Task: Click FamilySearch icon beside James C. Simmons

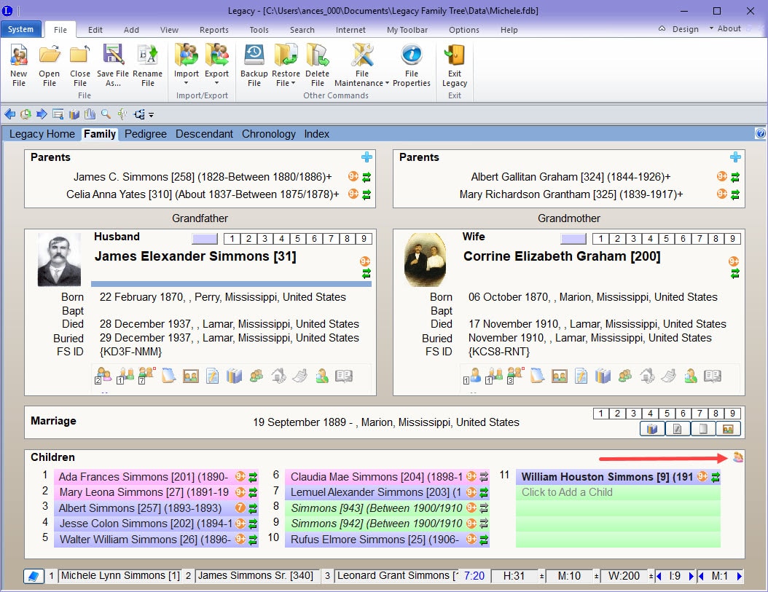Action: click(353, 176)
